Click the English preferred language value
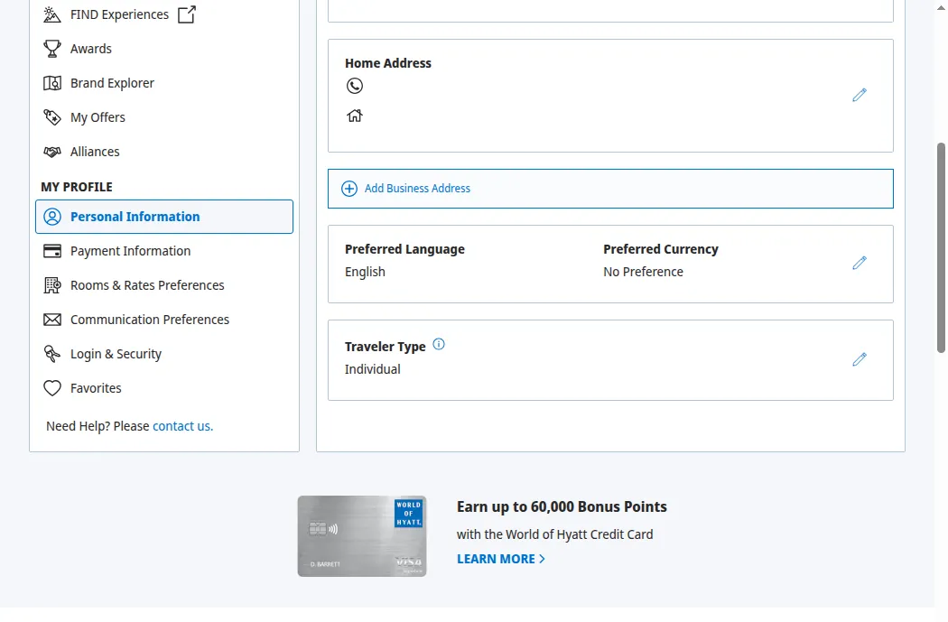 [365, 272]
